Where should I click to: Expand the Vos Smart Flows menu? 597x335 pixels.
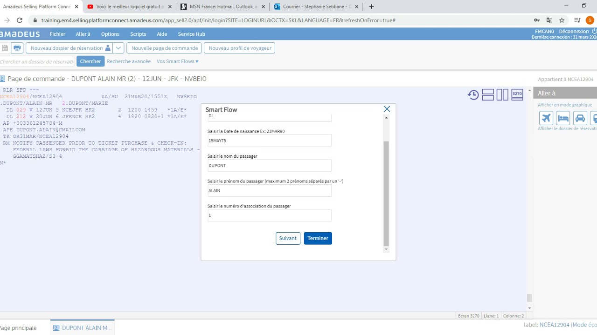(x=178, y=61)
